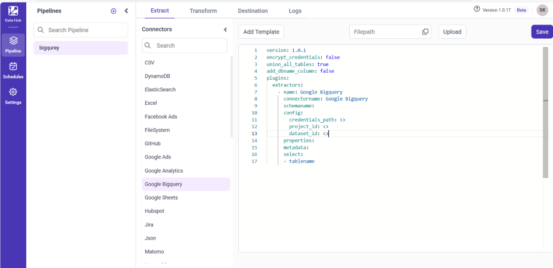Click the Filepath input field
This screenshot has height=268, width=553.
click(x=390, y=32)
